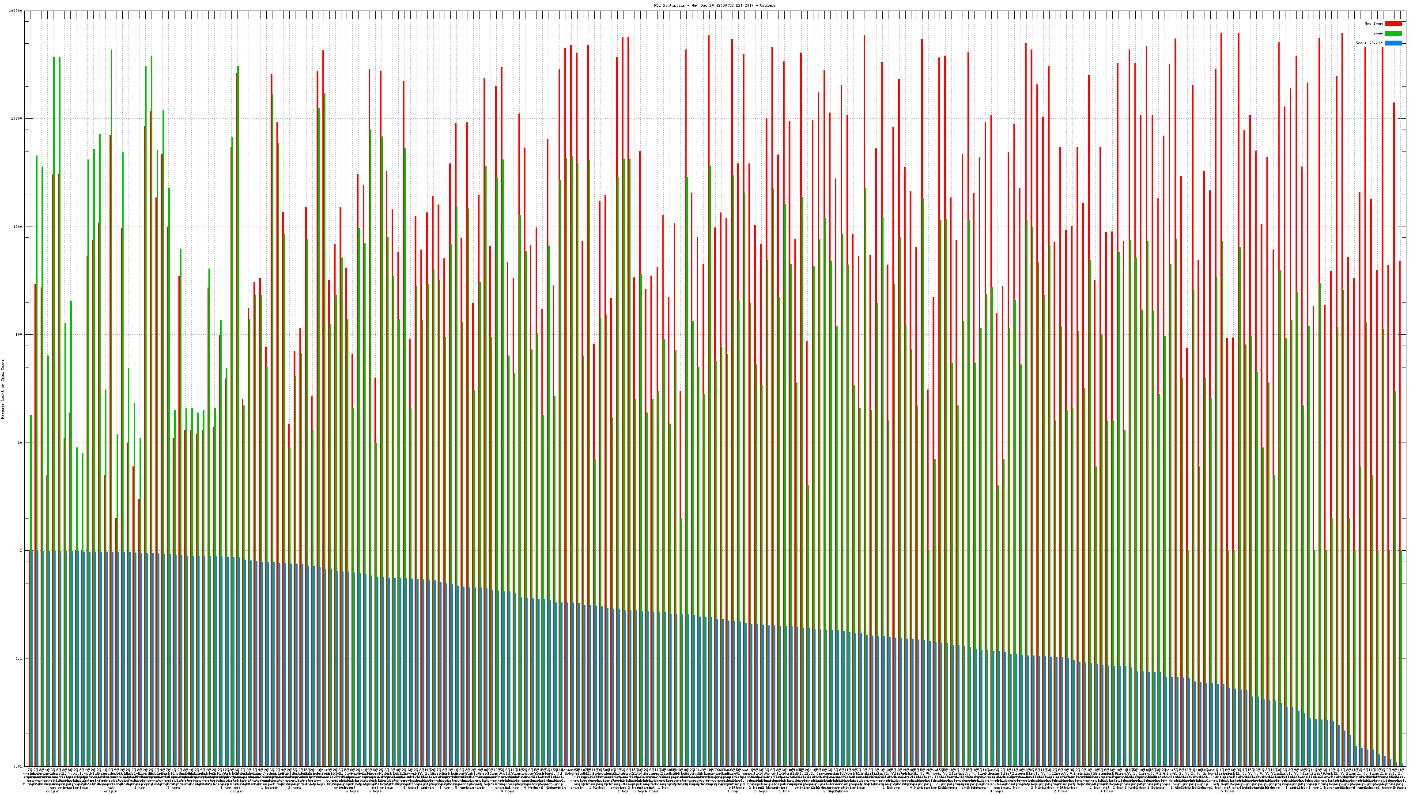Click the 10 y-axis tick label
The image size is (1413, 795).
coord(20,443)
